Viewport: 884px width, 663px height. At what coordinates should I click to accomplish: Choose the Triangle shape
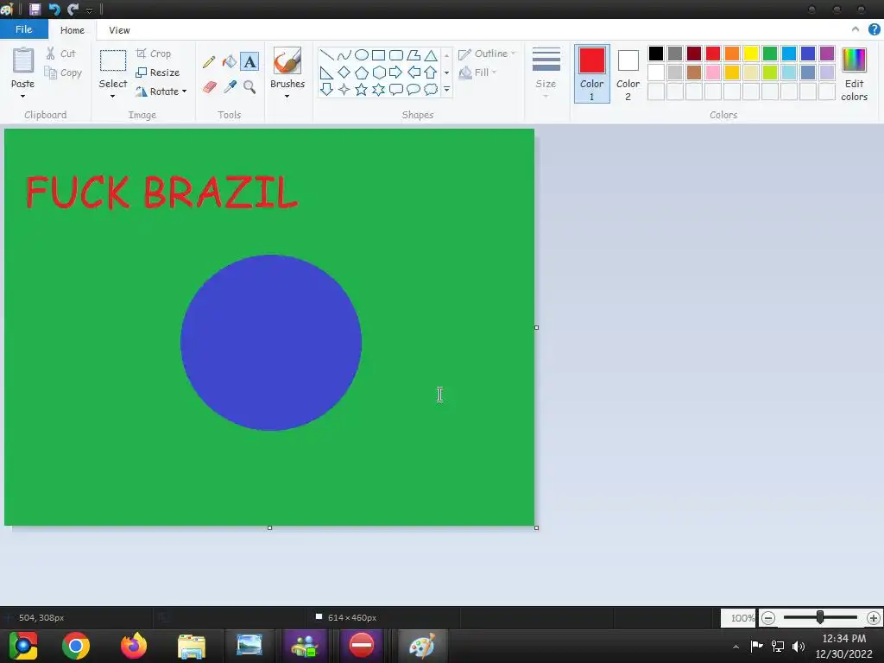[x=431, y=55]
